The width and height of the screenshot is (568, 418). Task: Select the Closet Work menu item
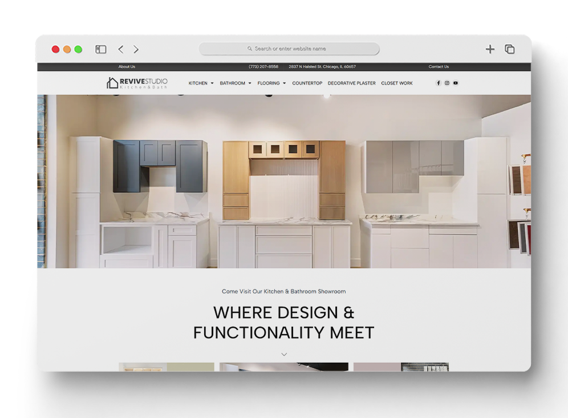click(397, 83)
